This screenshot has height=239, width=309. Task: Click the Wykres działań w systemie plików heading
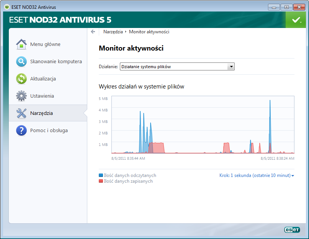[141, 87]
